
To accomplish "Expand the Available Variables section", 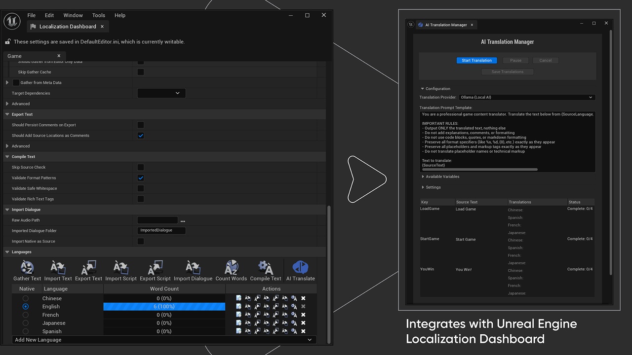I will pyautogui.click(x=442, y=176).
